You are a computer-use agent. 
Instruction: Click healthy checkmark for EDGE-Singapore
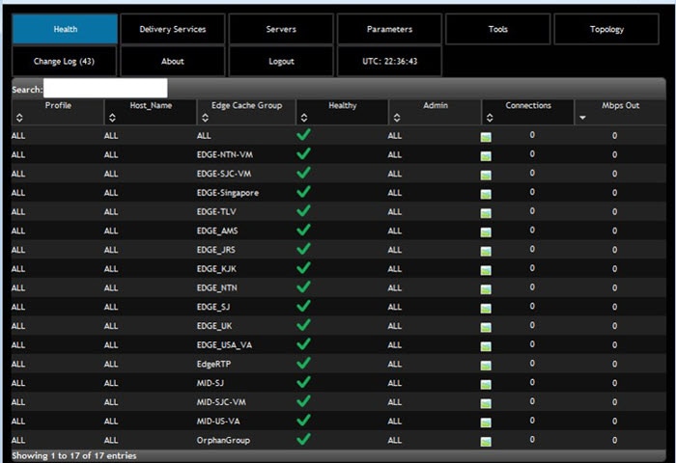(x=303, y=192)
